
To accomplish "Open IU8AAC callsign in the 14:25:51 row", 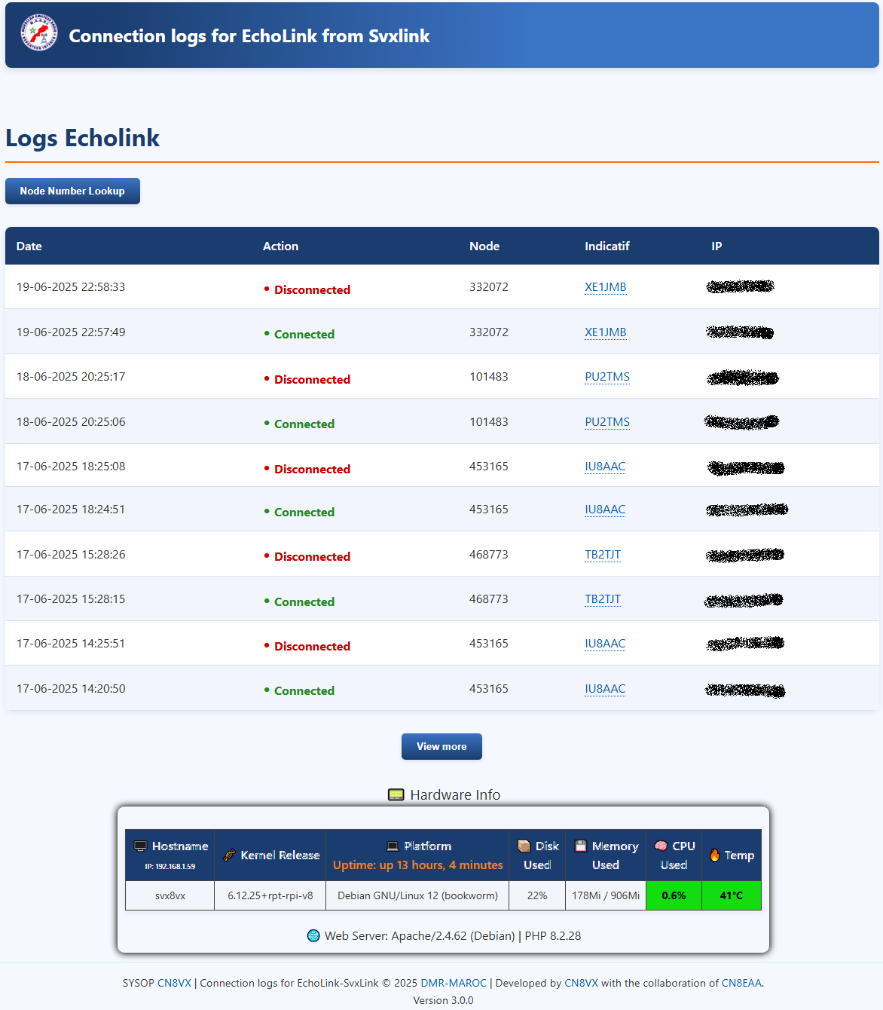I will coord(605,644).
